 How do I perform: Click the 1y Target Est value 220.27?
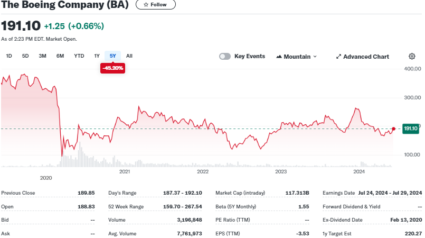click(x=413, y=233)
